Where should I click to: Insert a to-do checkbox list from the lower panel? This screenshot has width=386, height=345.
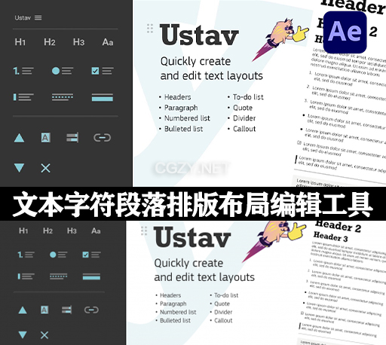(x=91, y=255)
